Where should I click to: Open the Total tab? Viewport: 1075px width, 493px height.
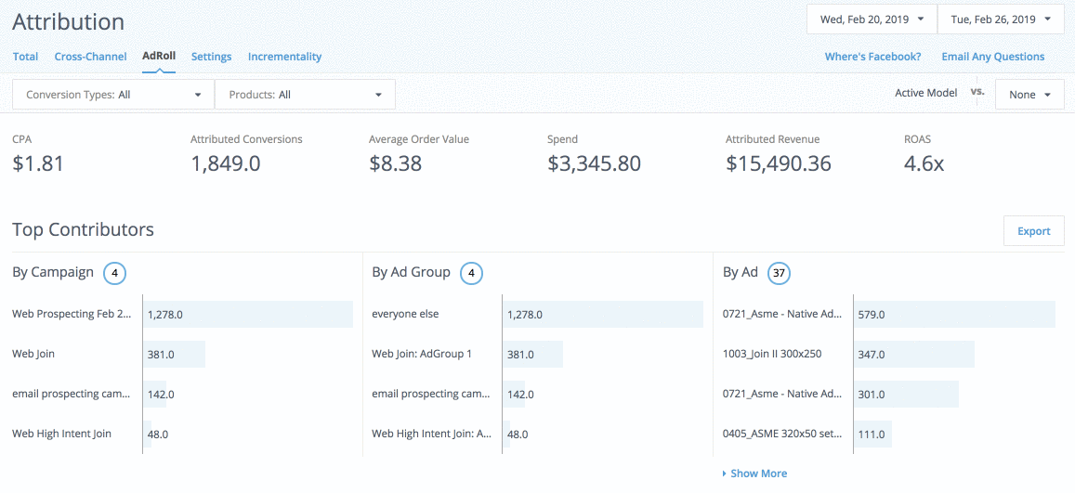tap(25, 57)
